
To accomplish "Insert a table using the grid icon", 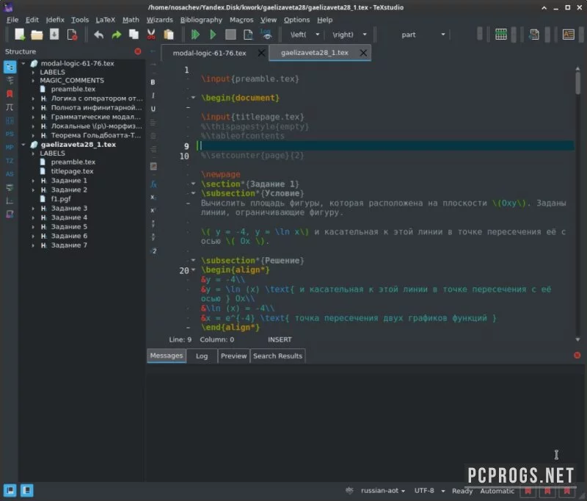I will point(500,35).
